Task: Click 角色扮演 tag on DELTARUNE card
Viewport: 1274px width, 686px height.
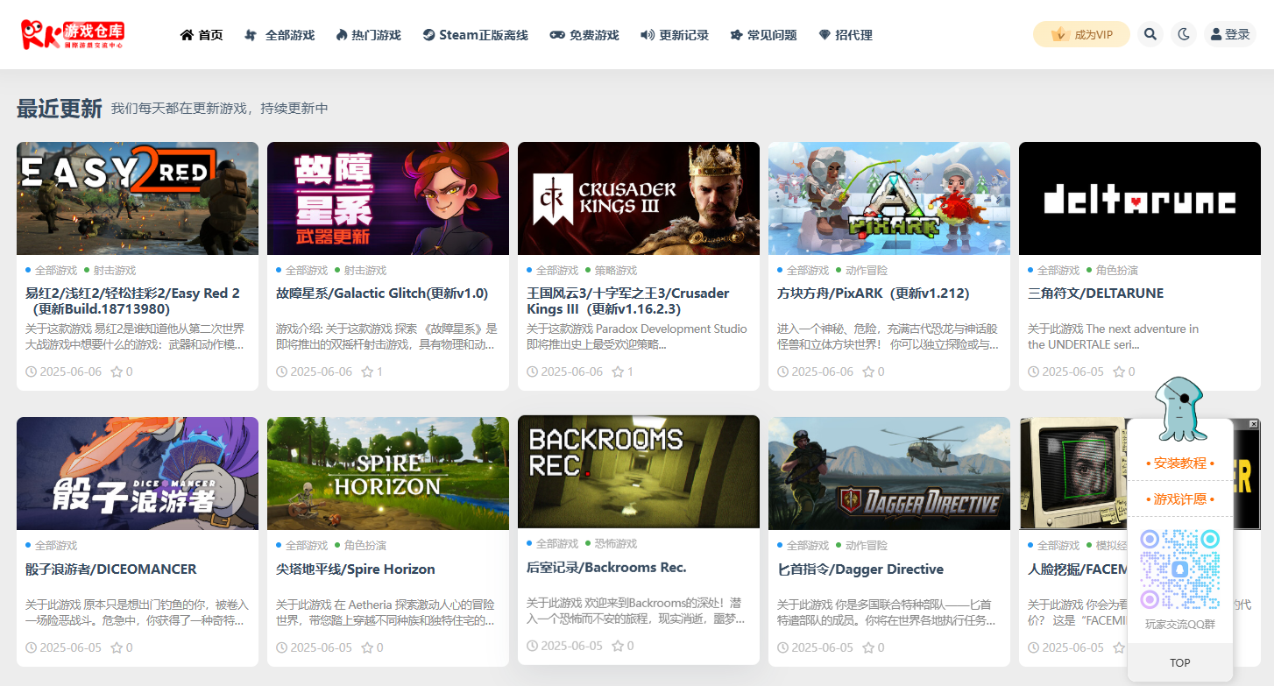Action: click(1112, 270)
